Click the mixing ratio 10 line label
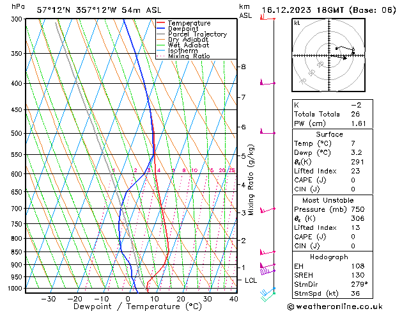This screenshot has height=311, width=402. [x=194, y=170]
